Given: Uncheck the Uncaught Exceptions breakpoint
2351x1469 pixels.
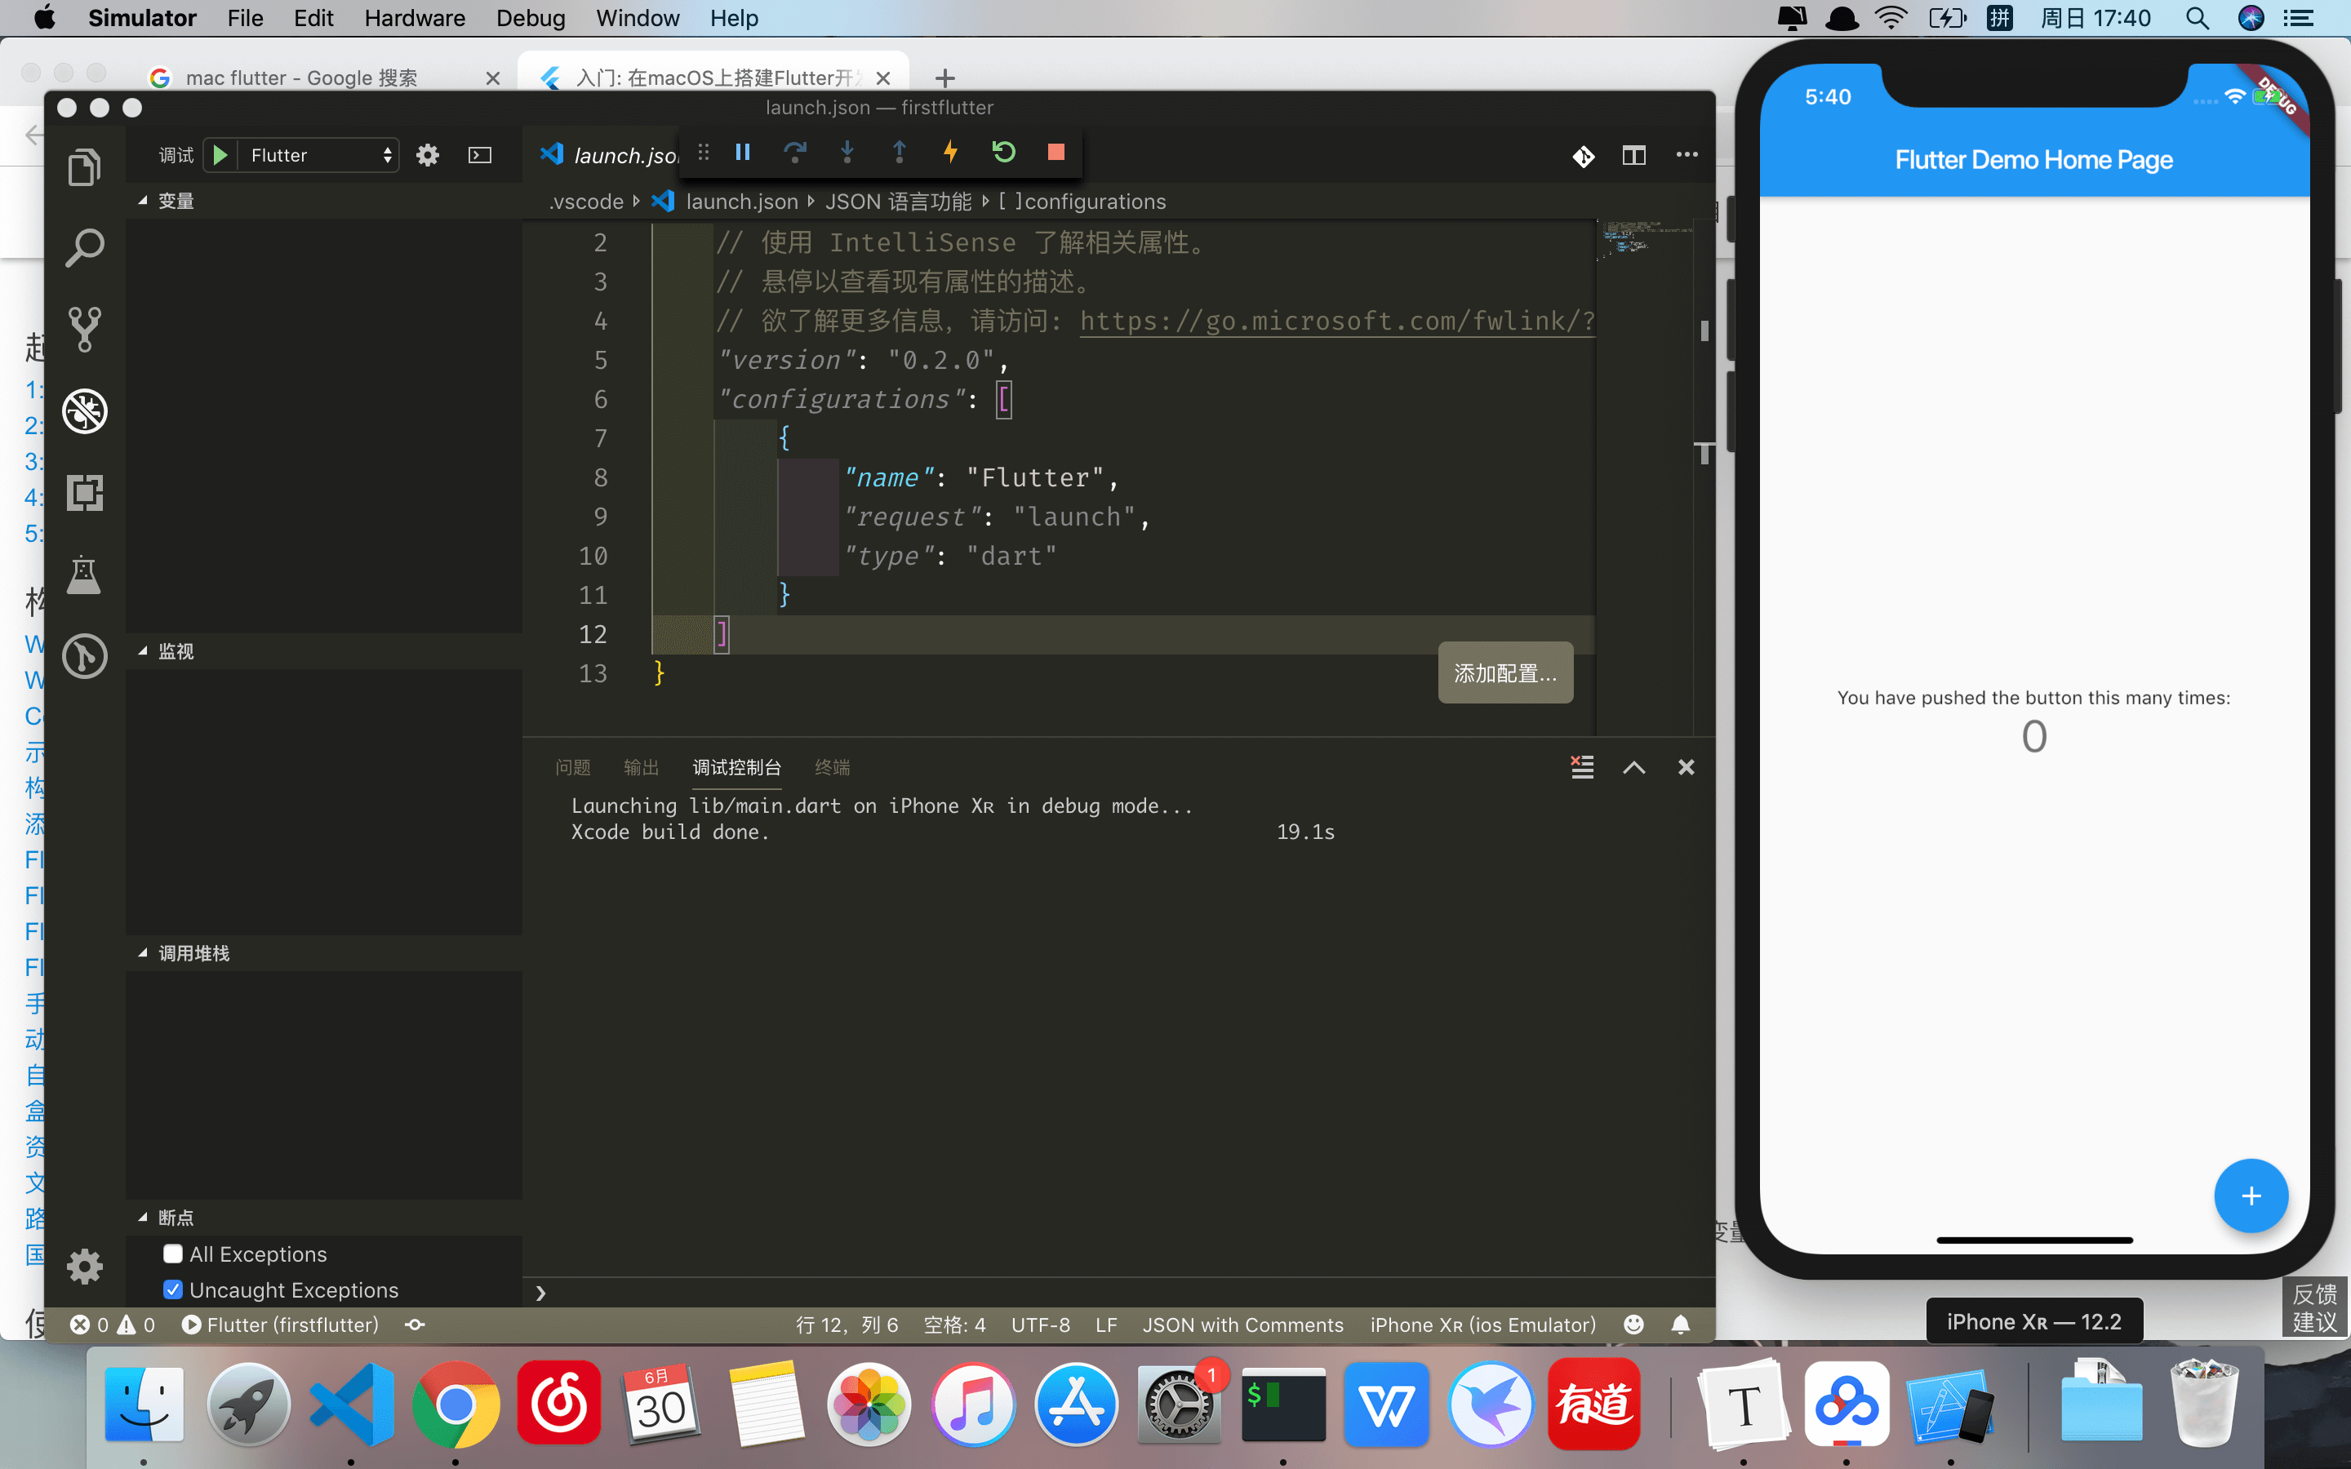Looking at the screenshot, I should click(173, 1289).
